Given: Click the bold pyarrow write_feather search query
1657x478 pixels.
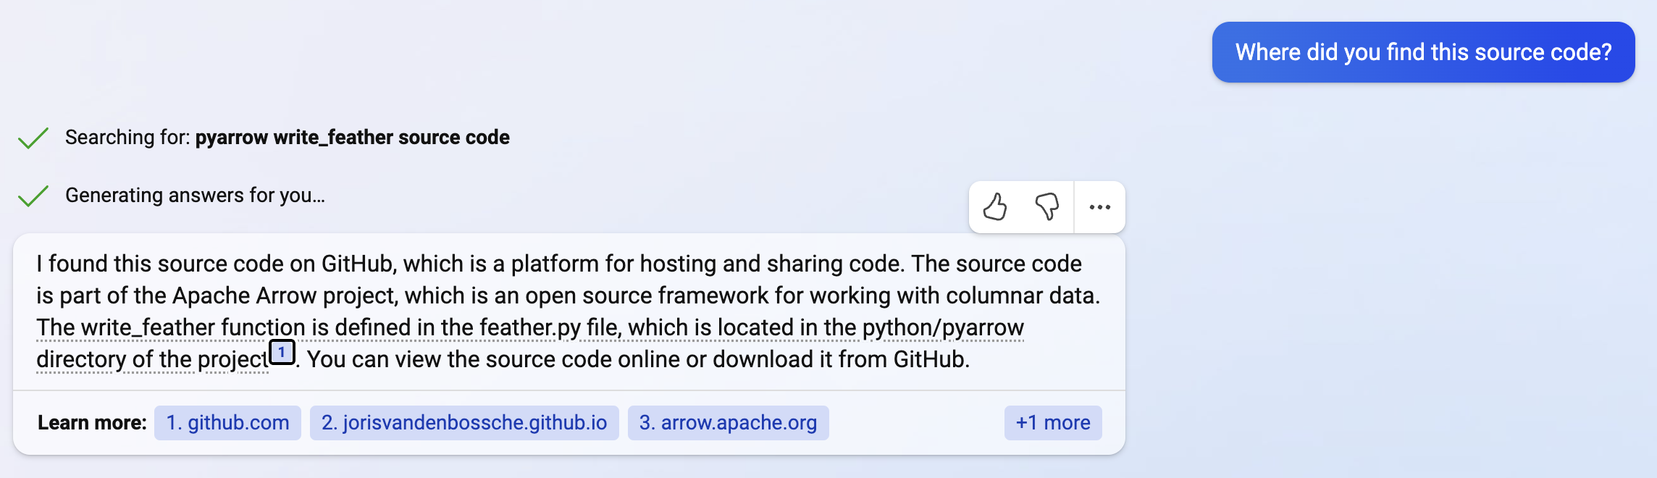Looking at the screenshot, I should [352, 138].
